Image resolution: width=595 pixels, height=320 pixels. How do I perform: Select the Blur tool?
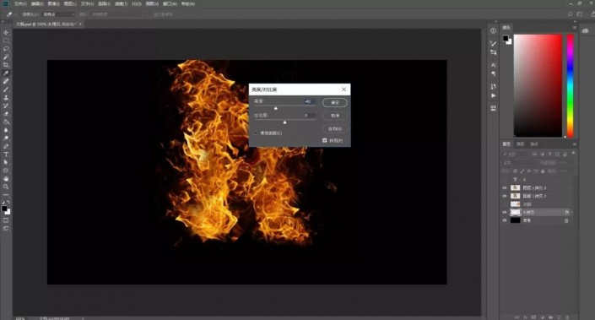[6, 130]
